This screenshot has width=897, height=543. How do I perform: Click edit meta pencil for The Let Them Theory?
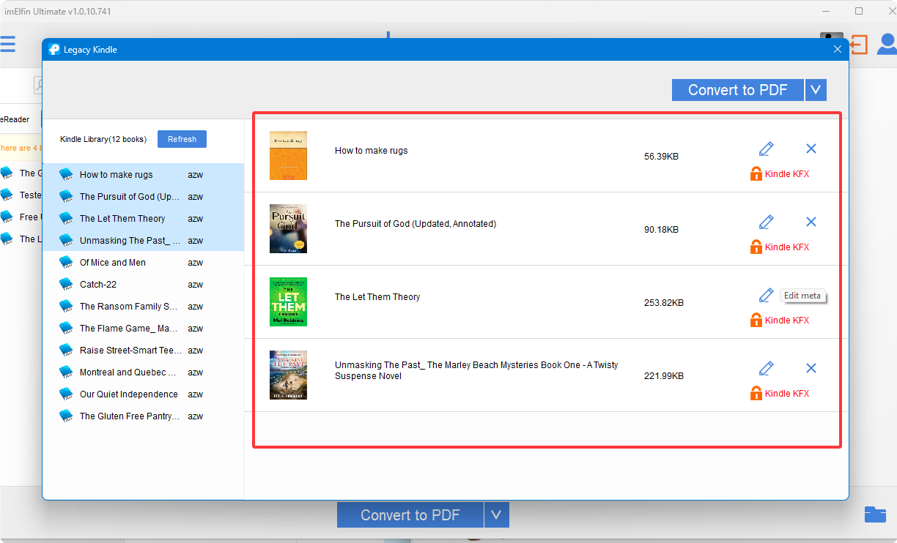[x=766, y=295]
